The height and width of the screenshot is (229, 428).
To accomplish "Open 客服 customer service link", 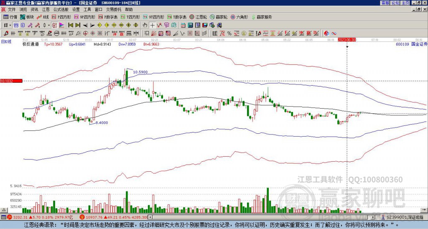I will click(x=385, y=3).
